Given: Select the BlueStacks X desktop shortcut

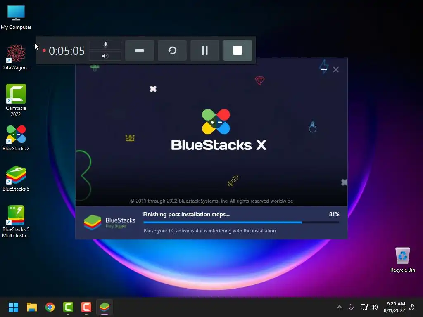Looking at the screenshot, I should click(x=16, y=138).
